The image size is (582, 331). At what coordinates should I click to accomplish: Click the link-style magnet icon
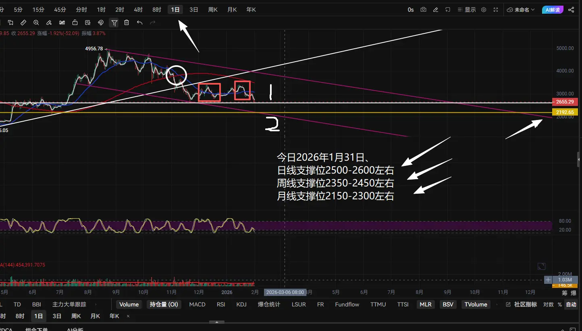101,23
